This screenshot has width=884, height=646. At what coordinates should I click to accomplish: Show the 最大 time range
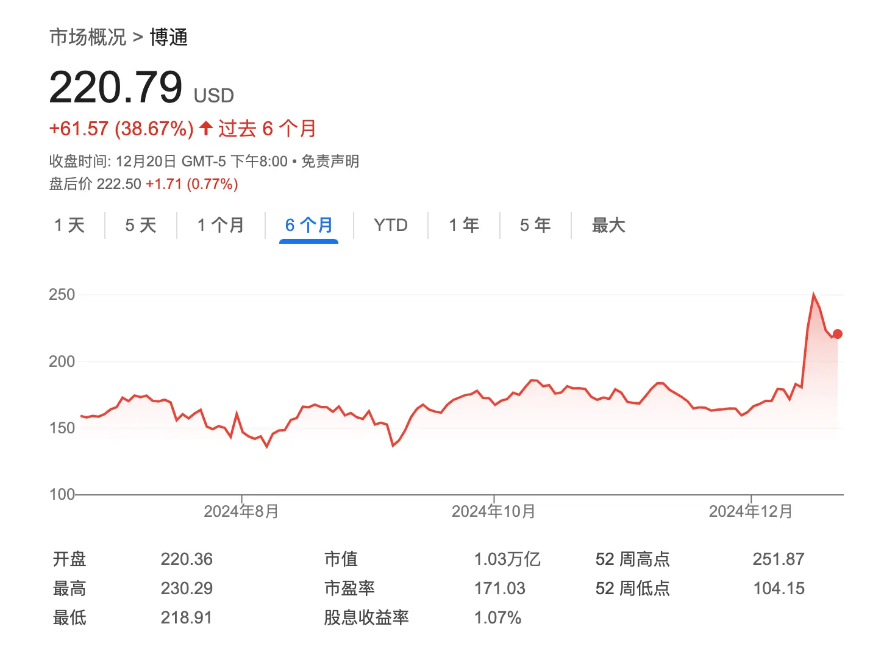[608, 225]
